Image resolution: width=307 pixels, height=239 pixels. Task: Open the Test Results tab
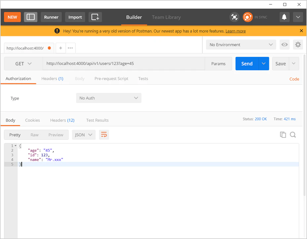tap(97, 120)
